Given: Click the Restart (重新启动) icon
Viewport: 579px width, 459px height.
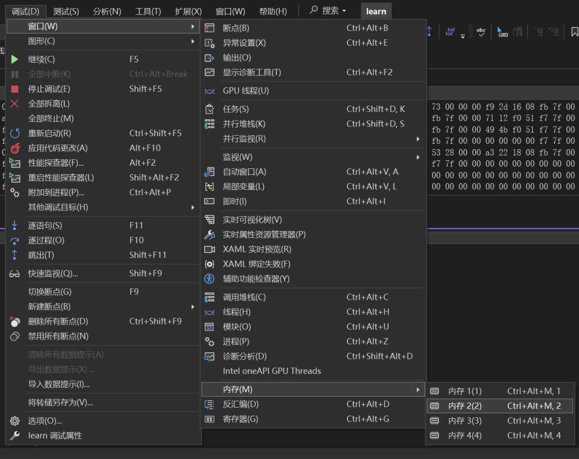Looking at the screenshot, I should (x=15, y=134).
